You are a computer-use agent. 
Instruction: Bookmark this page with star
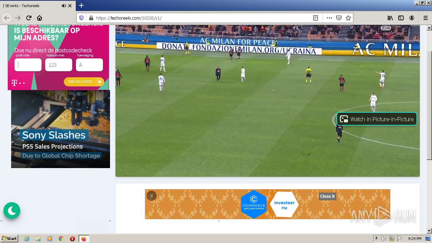(x=348, y=18)
